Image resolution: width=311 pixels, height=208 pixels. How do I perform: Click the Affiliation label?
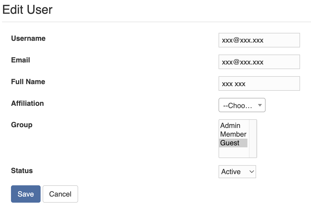click(28, 103)
